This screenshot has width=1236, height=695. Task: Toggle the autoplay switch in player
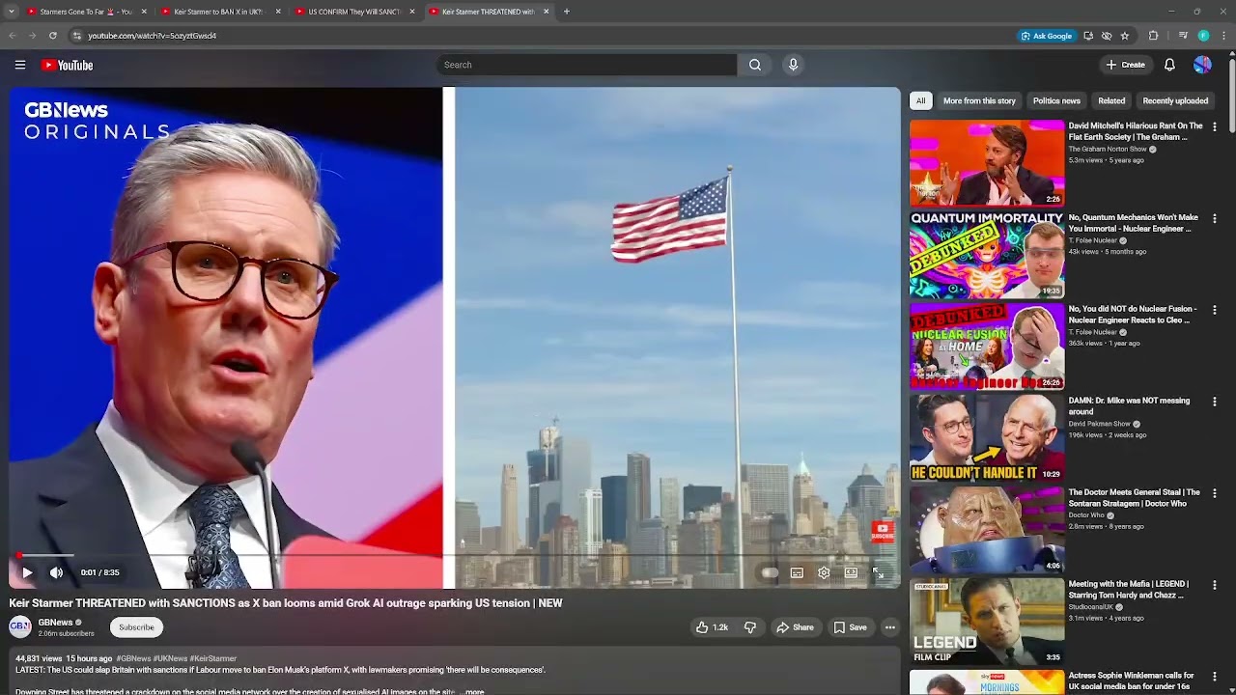click(x=770, y=572)
